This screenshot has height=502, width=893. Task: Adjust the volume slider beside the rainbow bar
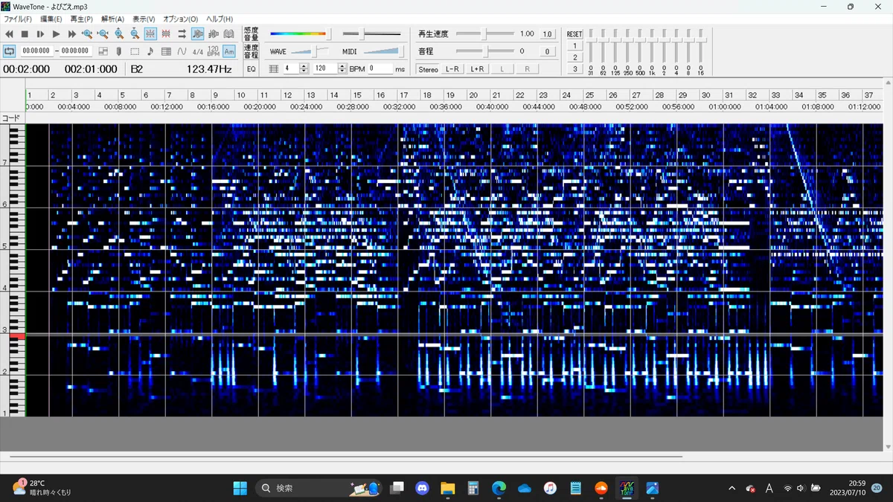pyautogui.click(x=371, y=33)
